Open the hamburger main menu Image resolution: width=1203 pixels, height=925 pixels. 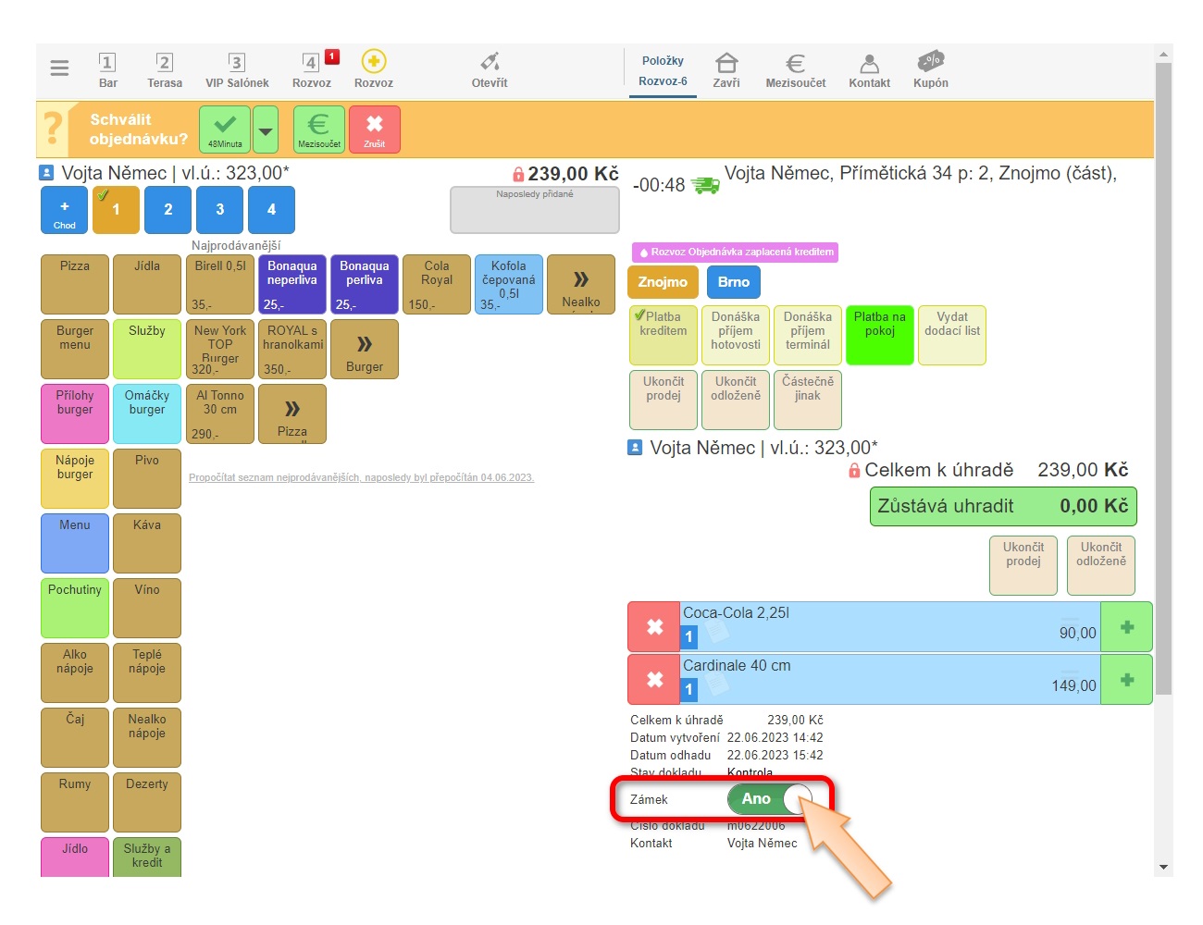[59, 68]
